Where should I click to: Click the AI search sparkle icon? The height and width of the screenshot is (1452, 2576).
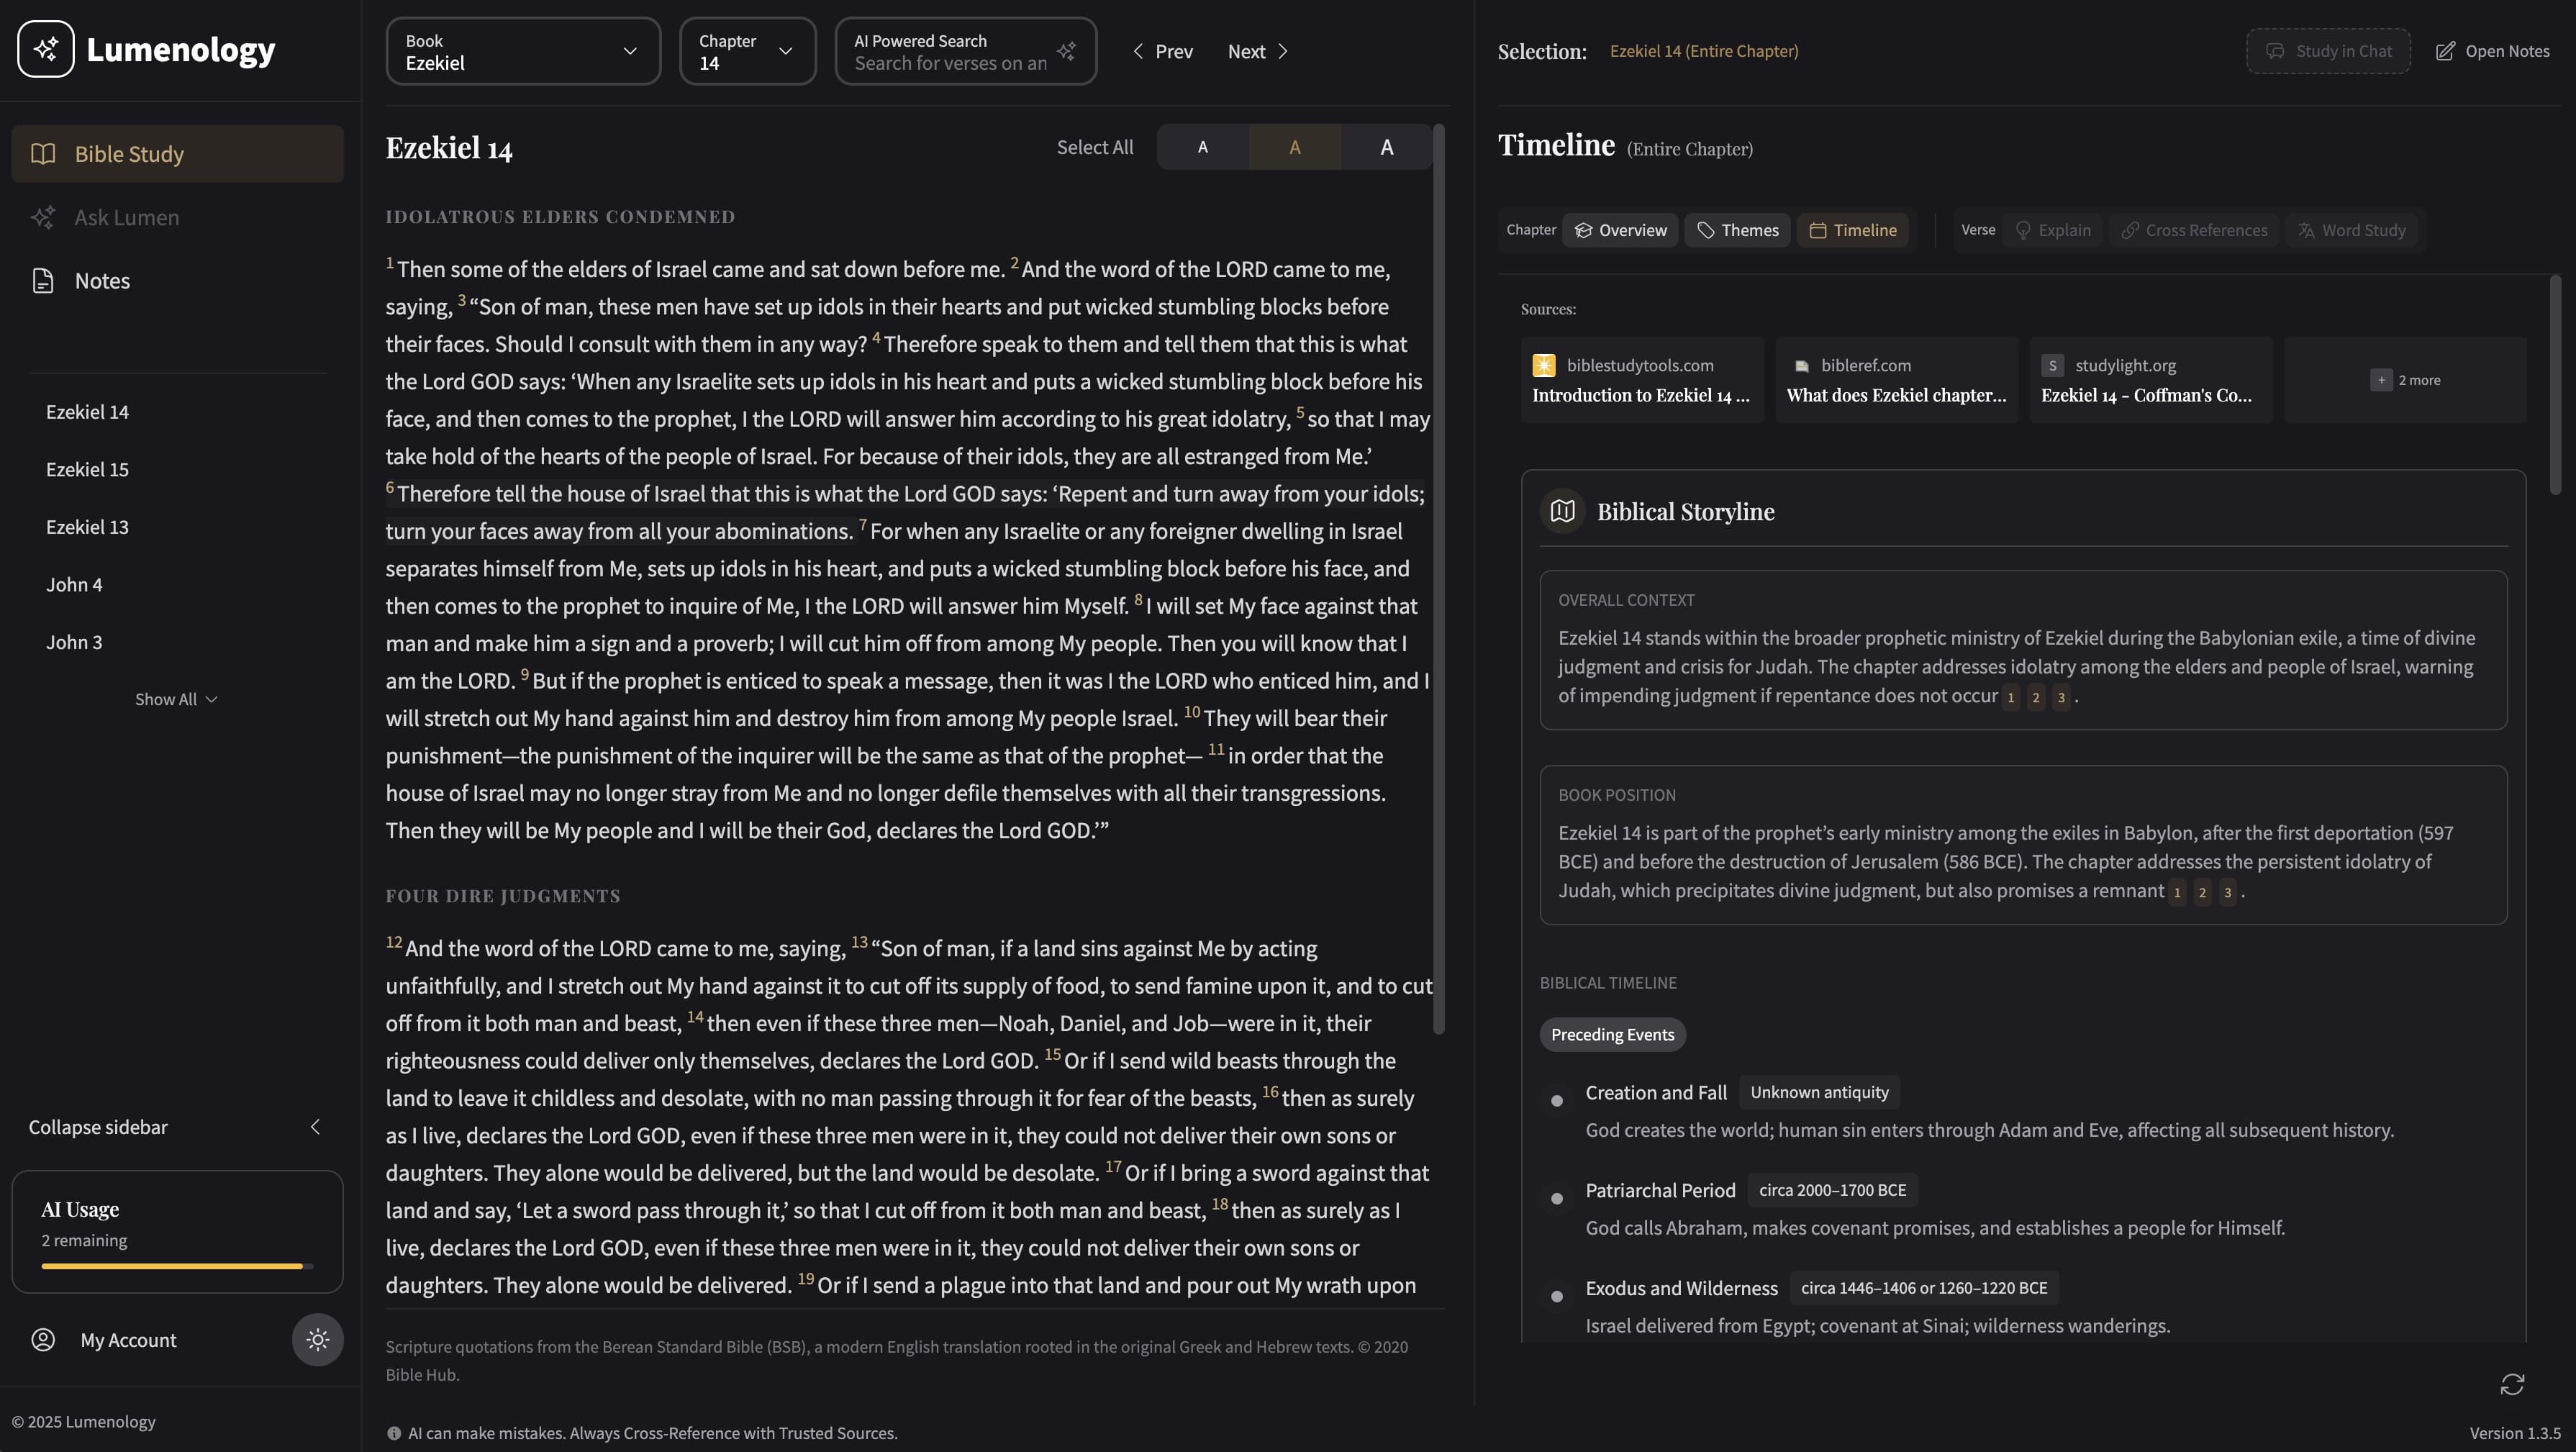pyautogui.click(x=1066, y=51)
